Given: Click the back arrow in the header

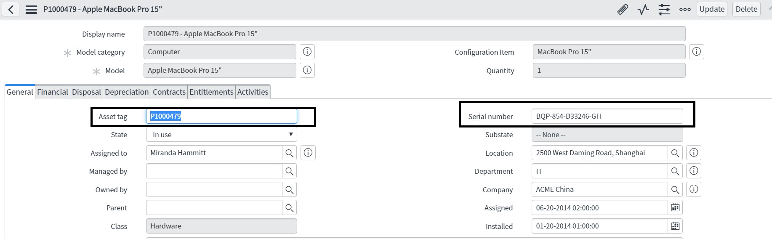Looking at the screenshot, I should tap(11, 9).
